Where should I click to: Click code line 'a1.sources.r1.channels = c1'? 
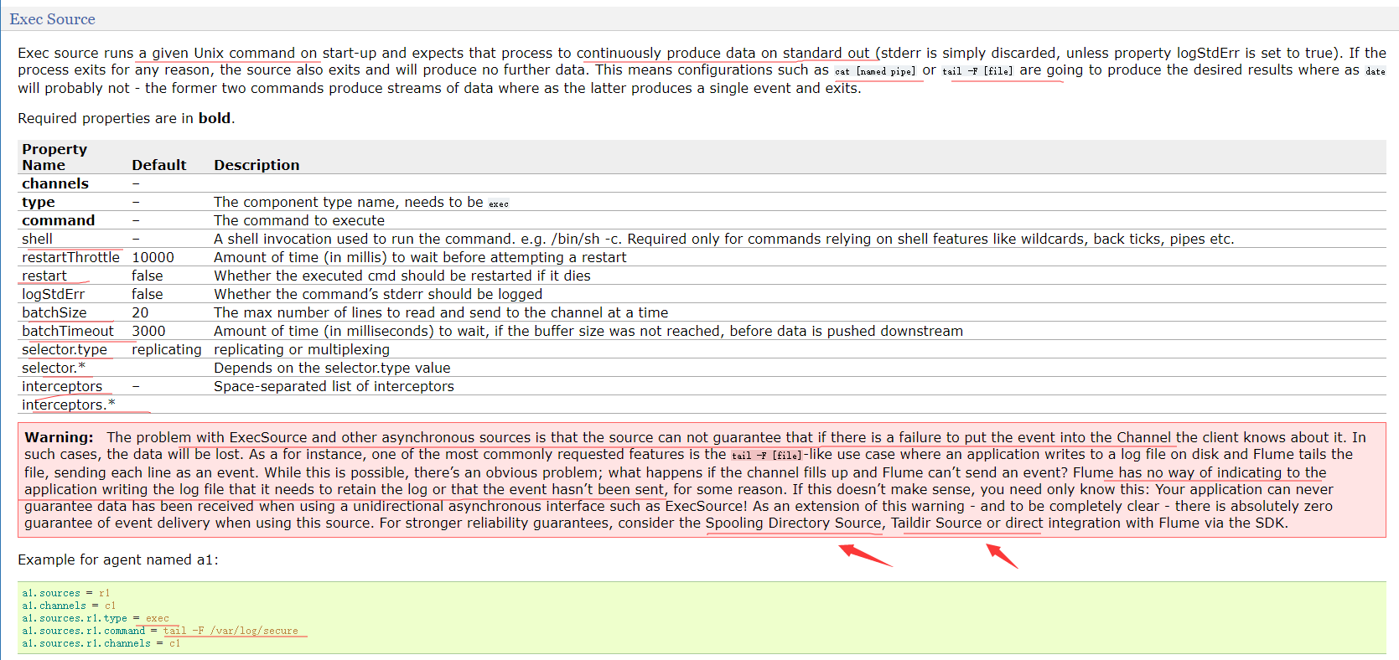tap(101, 643)
